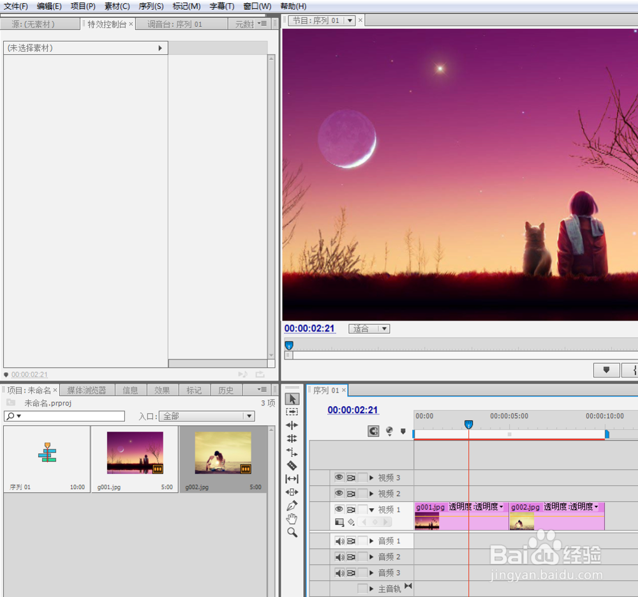Select the Ripple Edit tool
This screenshot has width=638, height=597.
[x=292, y=425]
